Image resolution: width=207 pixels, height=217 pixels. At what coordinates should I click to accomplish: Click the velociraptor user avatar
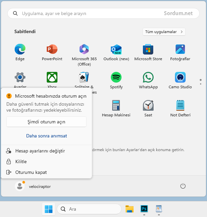coord(20,186)
